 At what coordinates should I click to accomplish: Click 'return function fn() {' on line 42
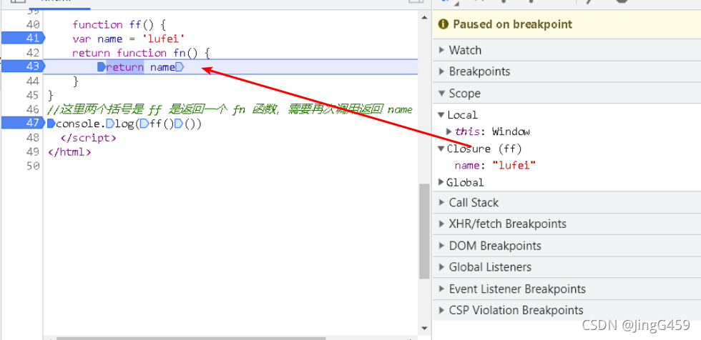click(x=141, y=53)
